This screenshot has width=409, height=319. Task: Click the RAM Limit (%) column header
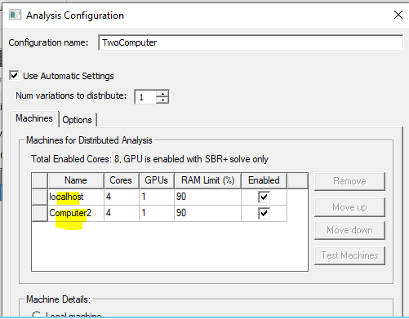tap(207, 180)
